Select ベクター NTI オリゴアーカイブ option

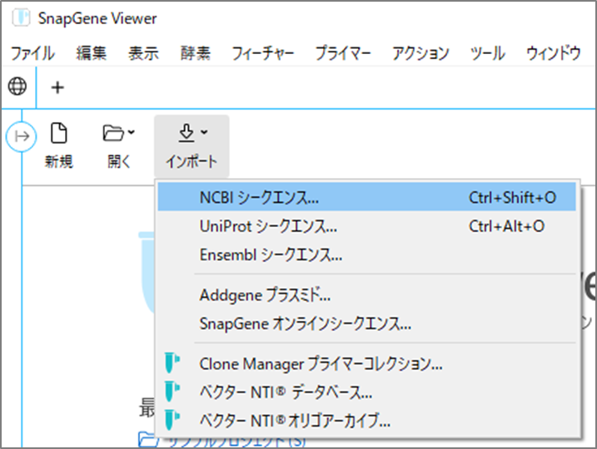[295, 420]
